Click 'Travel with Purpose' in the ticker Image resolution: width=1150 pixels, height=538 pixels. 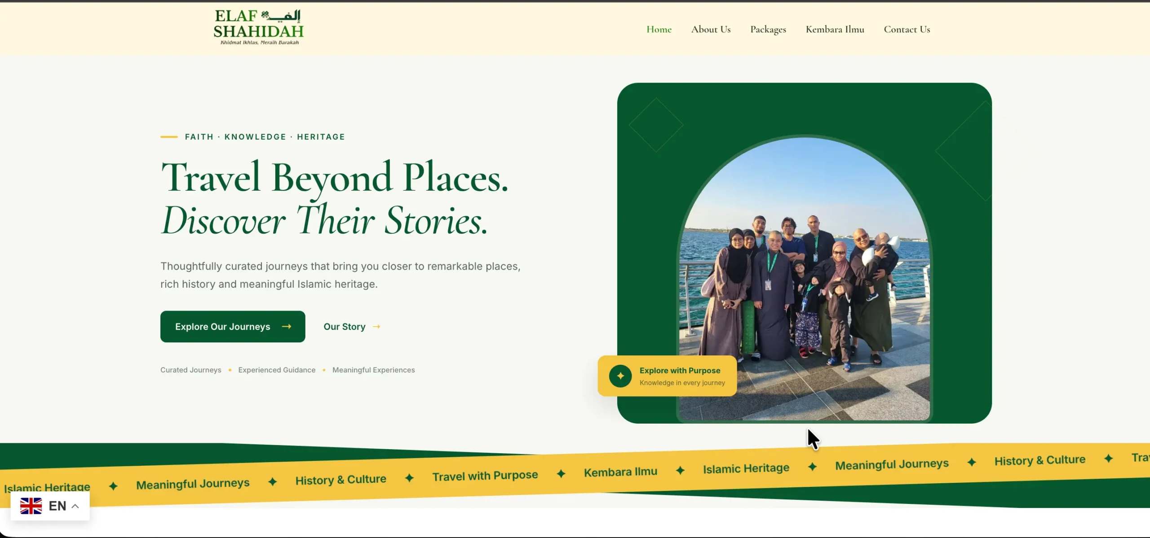click(485, 475)
